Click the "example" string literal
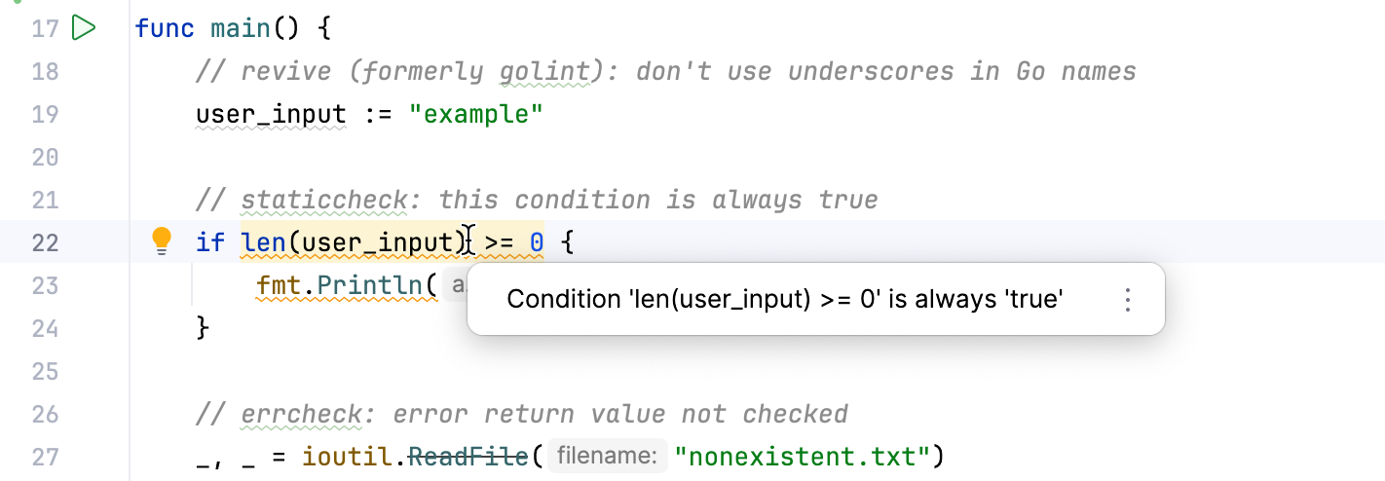The image size is (1385, 481). tap(475, 115)
